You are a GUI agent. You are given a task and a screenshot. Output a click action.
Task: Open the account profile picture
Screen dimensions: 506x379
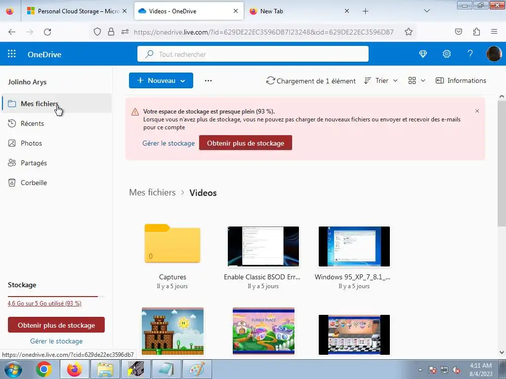[494, 54]
